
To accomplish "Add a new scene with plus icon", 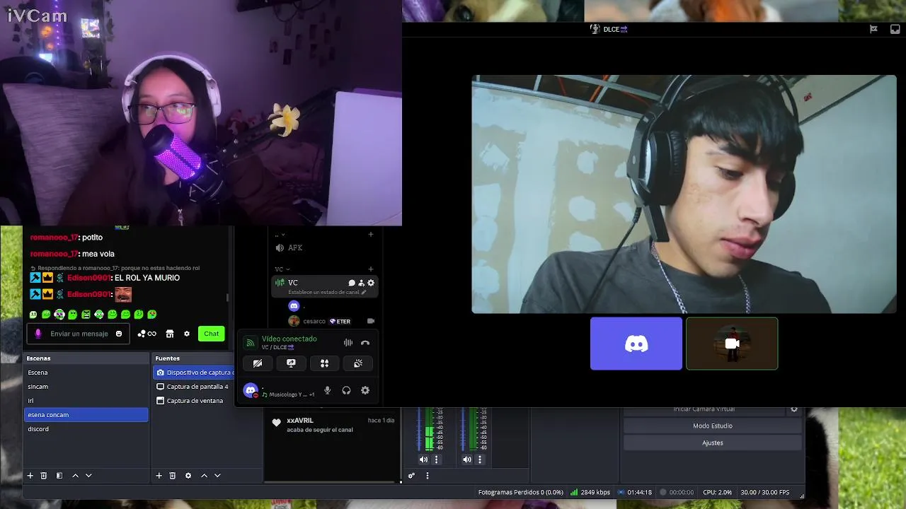I will coord(30,476).
